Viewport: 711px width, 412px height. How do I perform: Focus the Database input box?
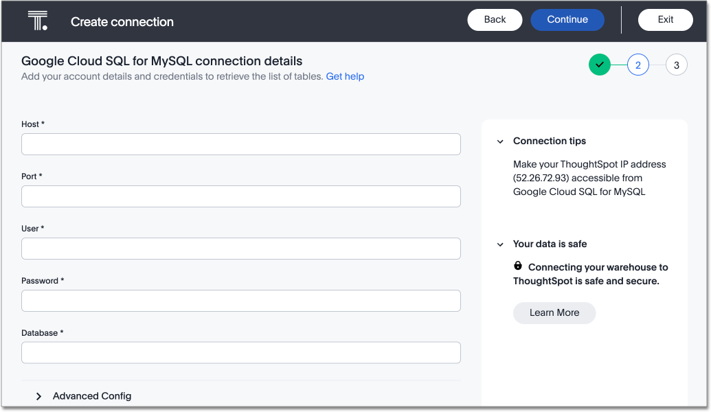point(240,353)
